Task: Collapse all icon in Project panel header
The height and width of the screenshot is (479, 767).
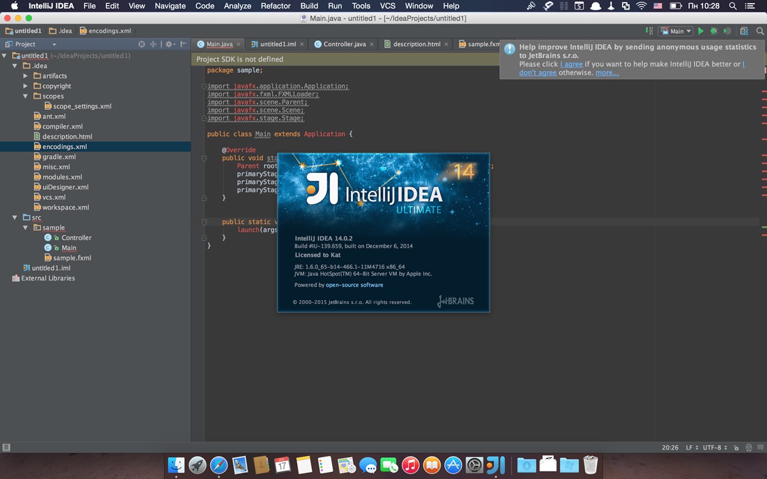Action: pos(153,44)
